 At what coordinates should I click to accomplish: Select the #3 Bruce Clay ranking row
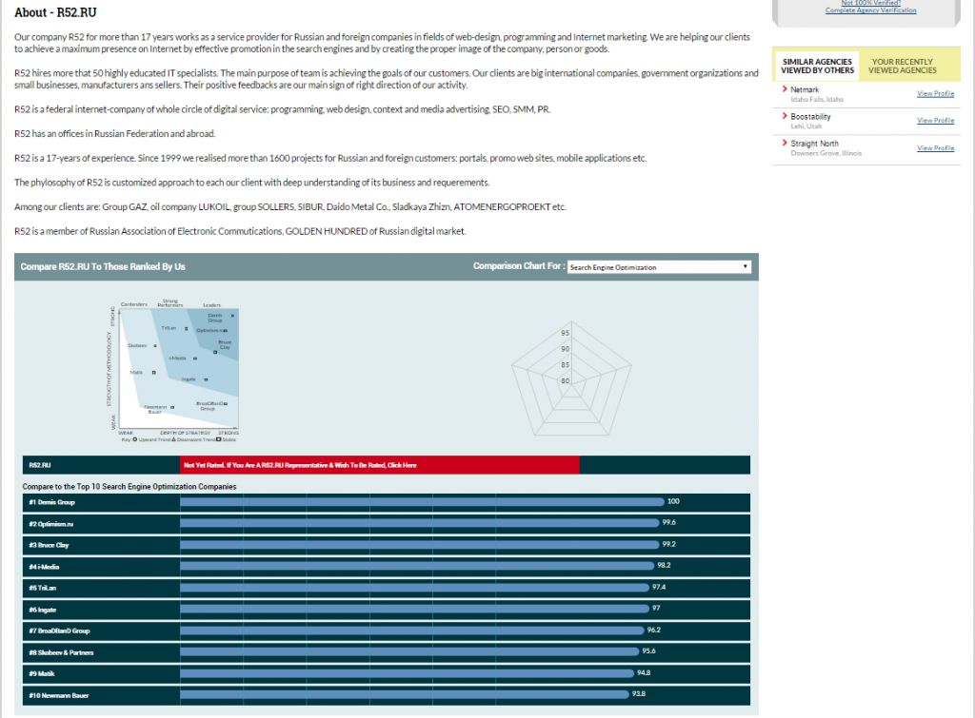coord(386,545)
